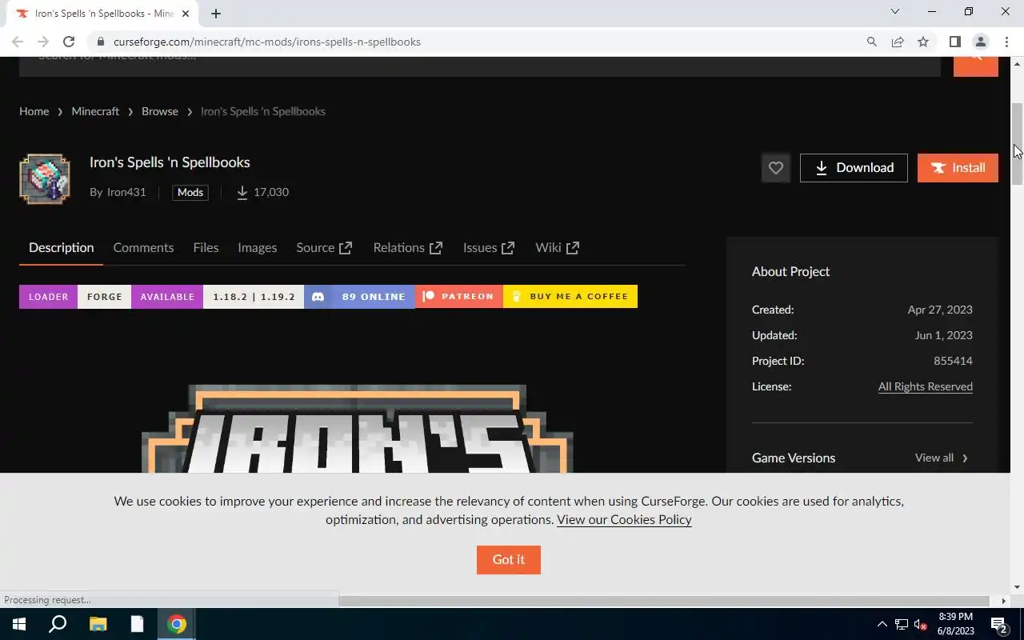
Task: Go to Home breadcrumb
Action: (x=34, y=111)
